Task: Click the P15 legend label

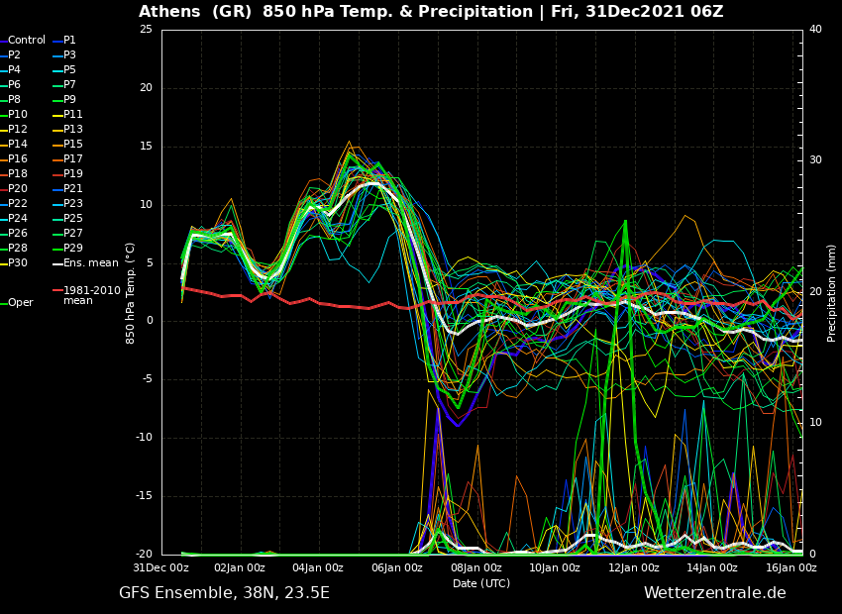Action: click(x=72, y=145)
